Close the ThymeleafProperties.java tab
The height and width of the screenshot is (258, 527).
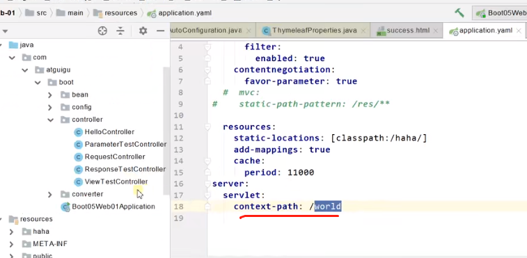coord(363,31)
